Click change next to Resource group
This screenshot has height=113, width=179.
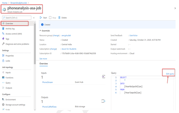(x=56, y=35)
